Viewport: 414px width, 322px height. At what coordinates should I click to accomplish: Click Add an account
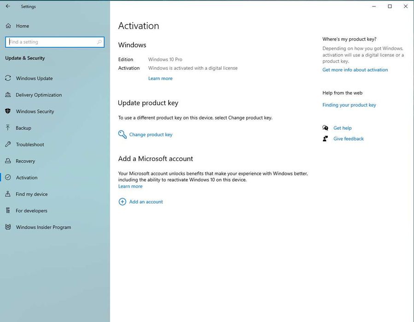click(x=146, y=202)
